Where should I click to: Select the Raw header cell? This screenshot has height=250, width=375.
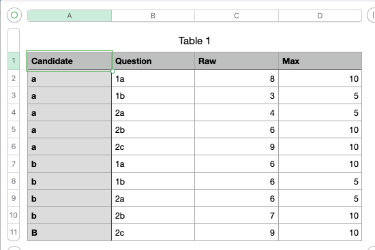click(x=237, y=61)
